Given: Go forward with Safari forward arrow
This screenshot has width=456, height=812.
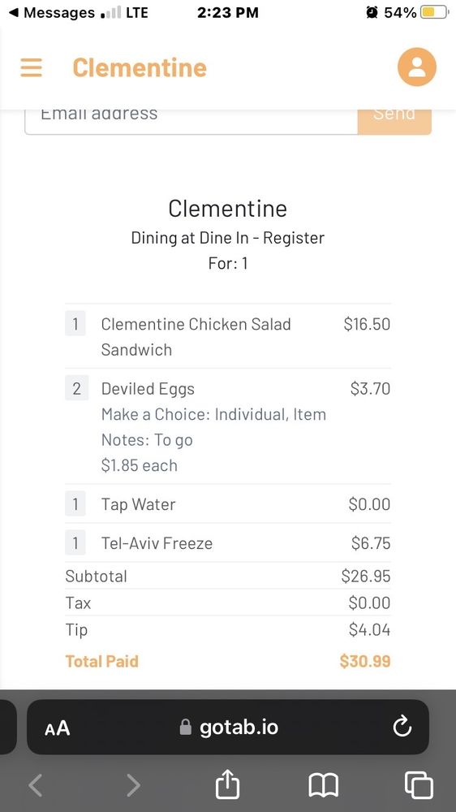Looking at the screenshot, I should [x=133, y=785].
